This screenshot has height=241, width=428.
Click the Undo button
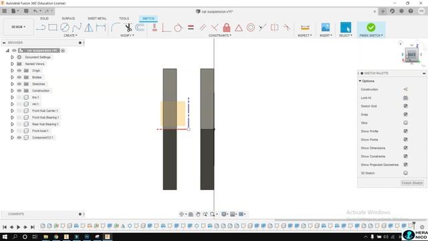pos(35,11)
